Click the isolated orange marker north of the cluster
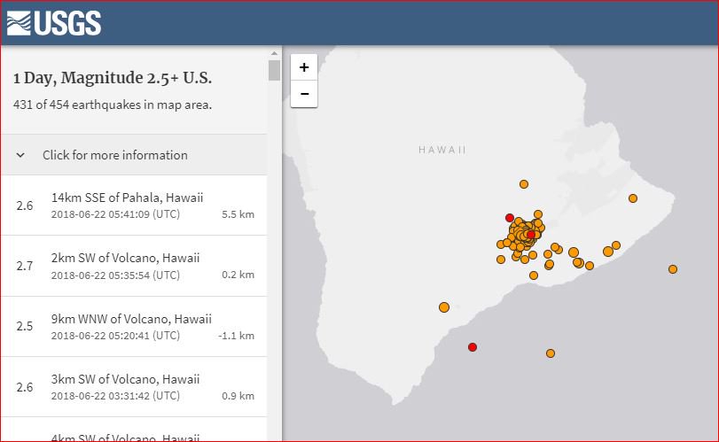Image resolution: width=719 pixels, height=442 pixels. pyautogui.click(x=524, y=184)
